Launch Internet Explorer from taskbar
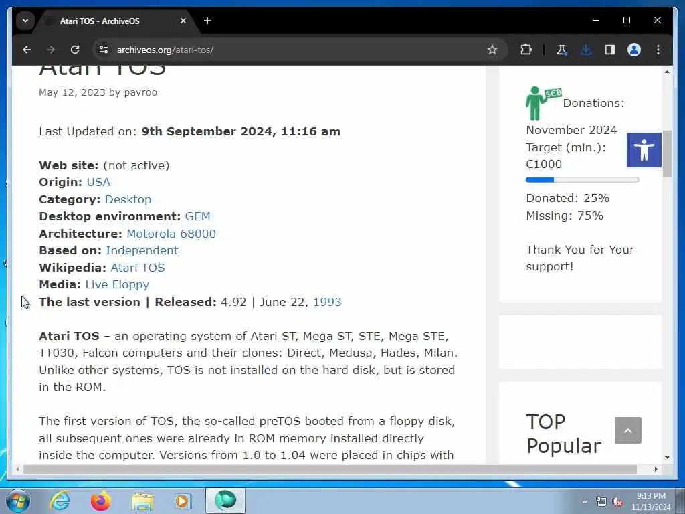685x514 pixels. 60,501
